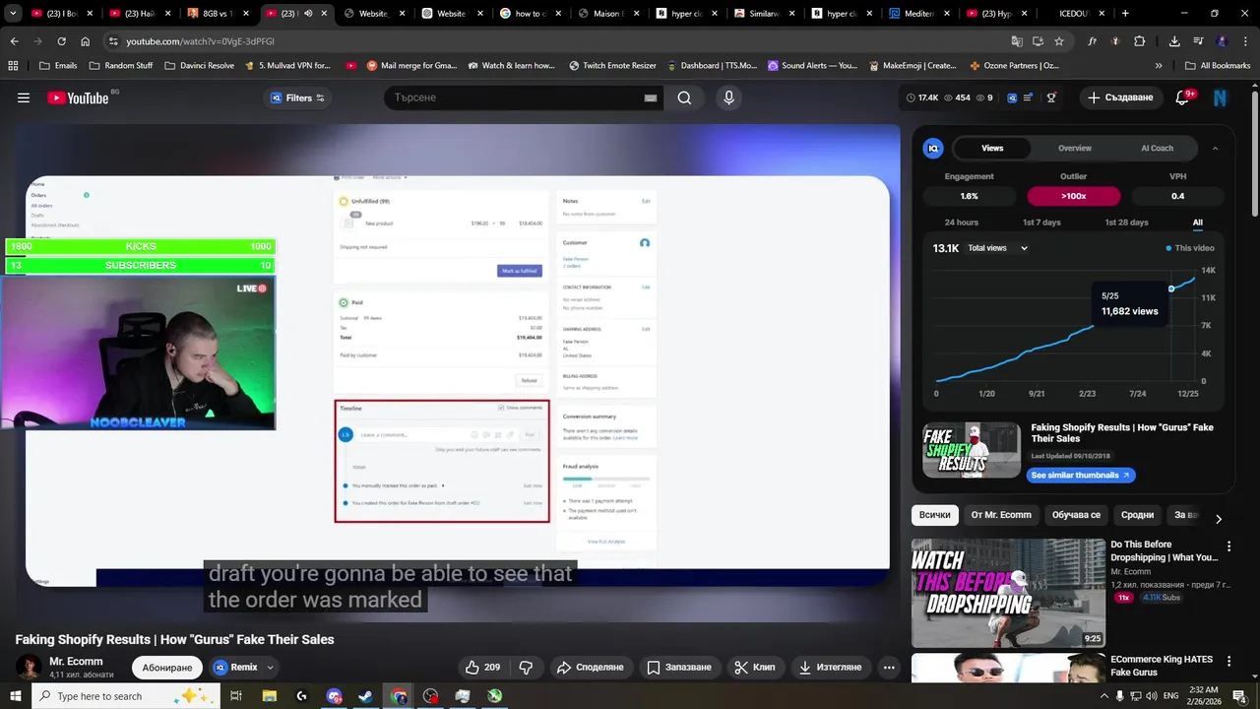
Task: Click the magnifier search button
Action: click(x=684, y=97)
